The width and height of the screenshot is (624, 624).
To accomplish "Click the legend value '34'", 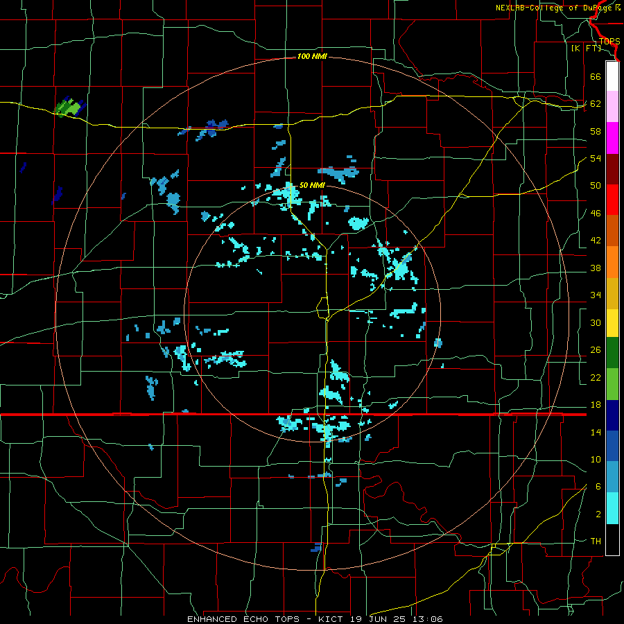I will coord(596,295).
